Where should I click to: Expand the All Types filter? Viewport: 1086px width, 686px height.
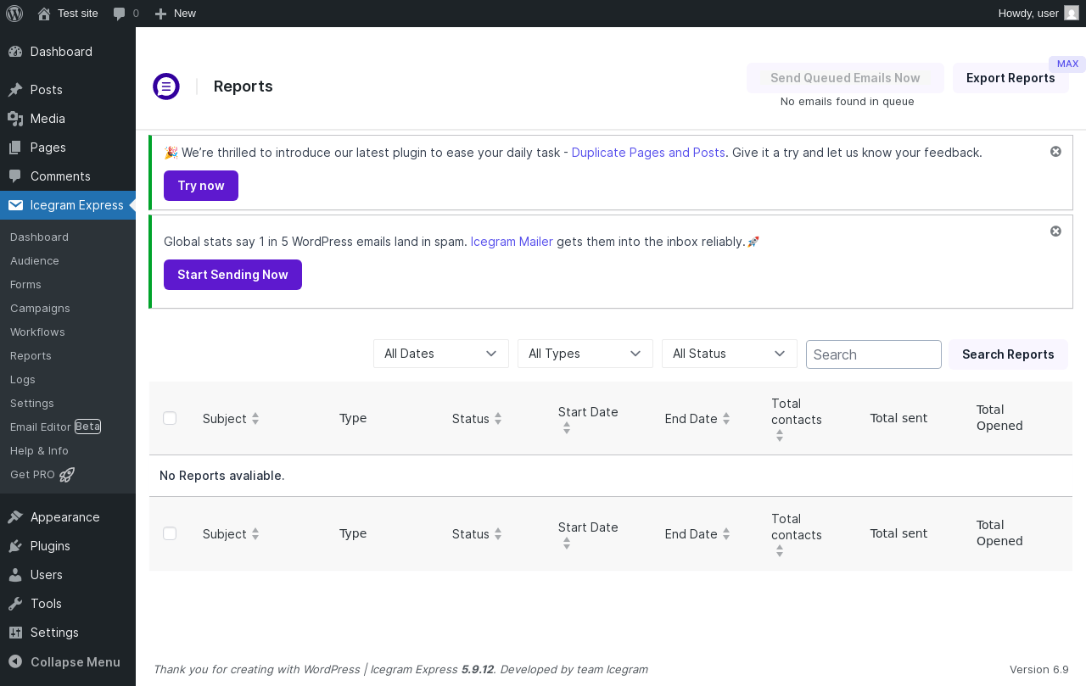click(x=585, y=354)
